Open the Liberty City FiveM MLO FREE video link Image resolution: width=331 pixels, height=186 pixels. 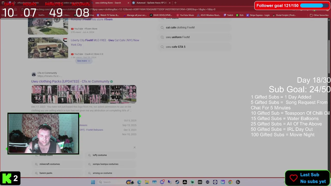click(105, 42)
